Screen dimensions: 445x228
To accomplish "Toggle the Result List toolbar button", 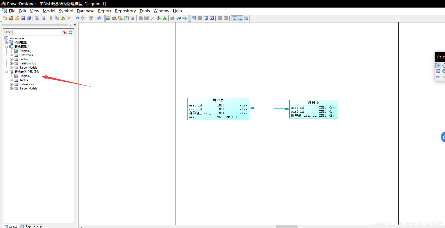I will pyautogui.click(x=246, y=18).
